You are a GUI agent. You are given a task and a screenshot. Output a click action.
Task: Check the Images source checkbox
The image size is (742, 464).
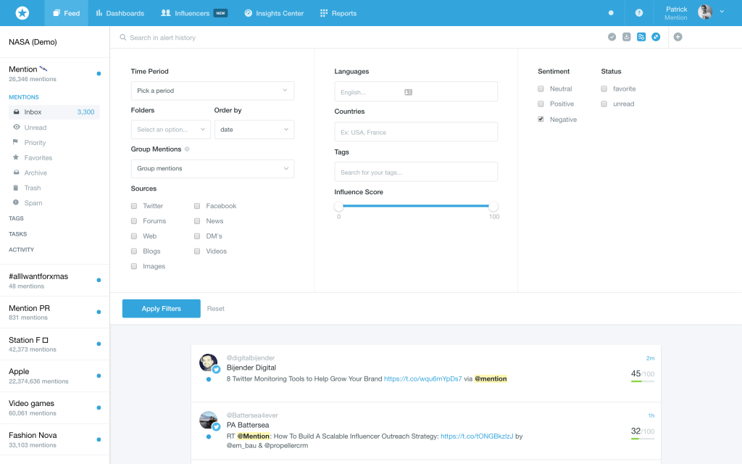click(x=134, y=267)
